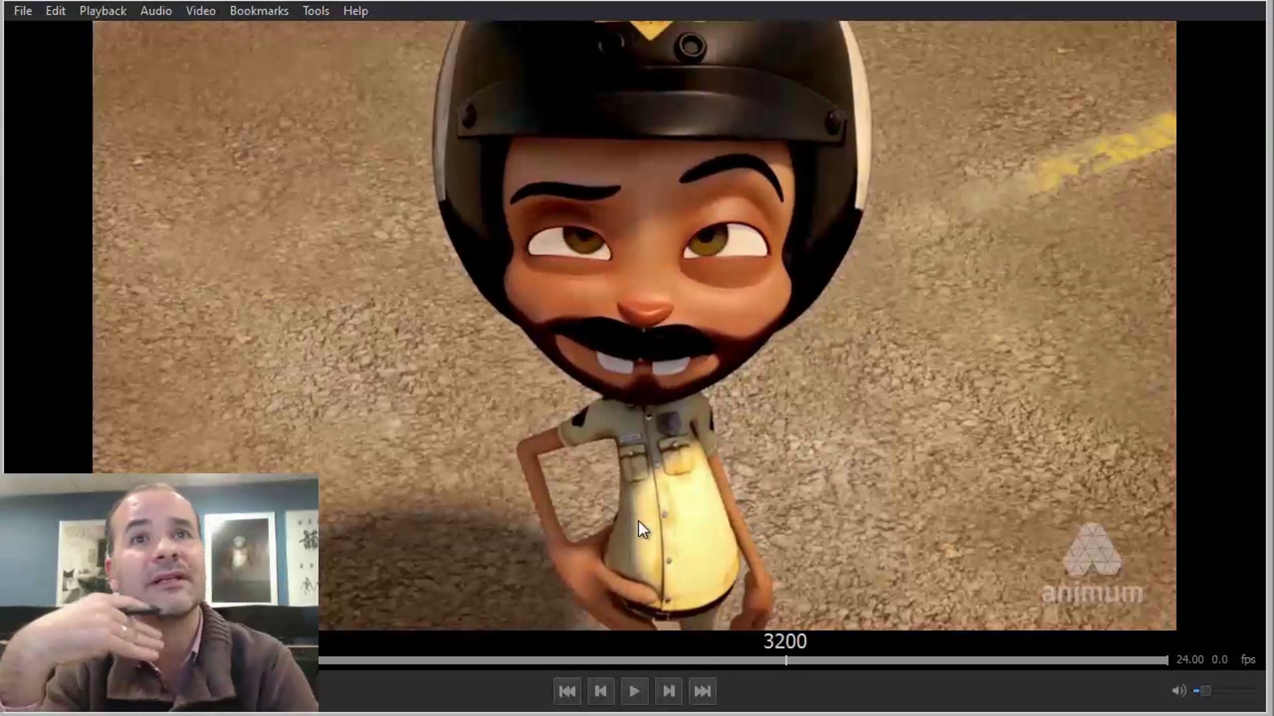Open the Tools menu

316,11
